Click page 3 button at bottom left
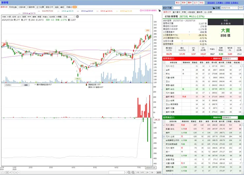Screen dimensions: 244x175 [x=7, y=172]
